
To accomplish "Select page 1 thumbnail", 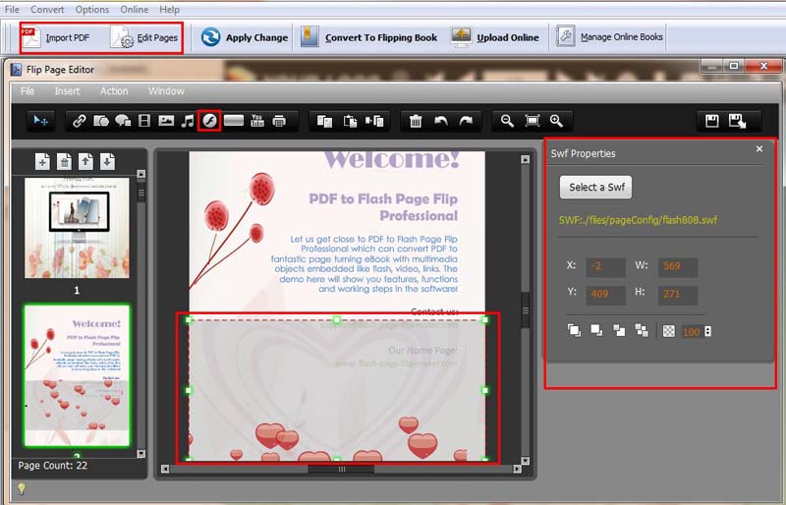I will [77, 228].
